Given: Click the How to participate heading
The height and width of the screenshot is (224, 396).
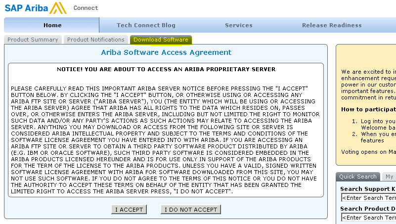Looking at the screenshot, I should [x=368, y=109].
